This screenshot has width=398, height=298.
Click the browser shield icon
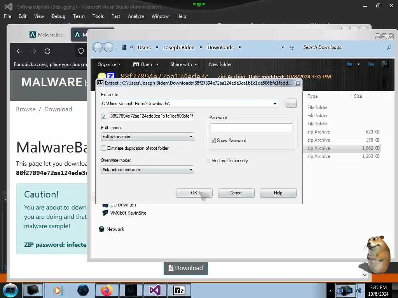(81, 51)
